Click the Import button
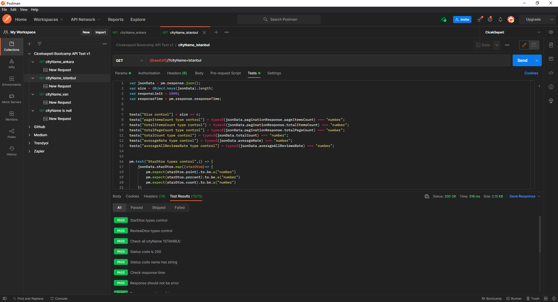The image size is (558, 302). 101,32
